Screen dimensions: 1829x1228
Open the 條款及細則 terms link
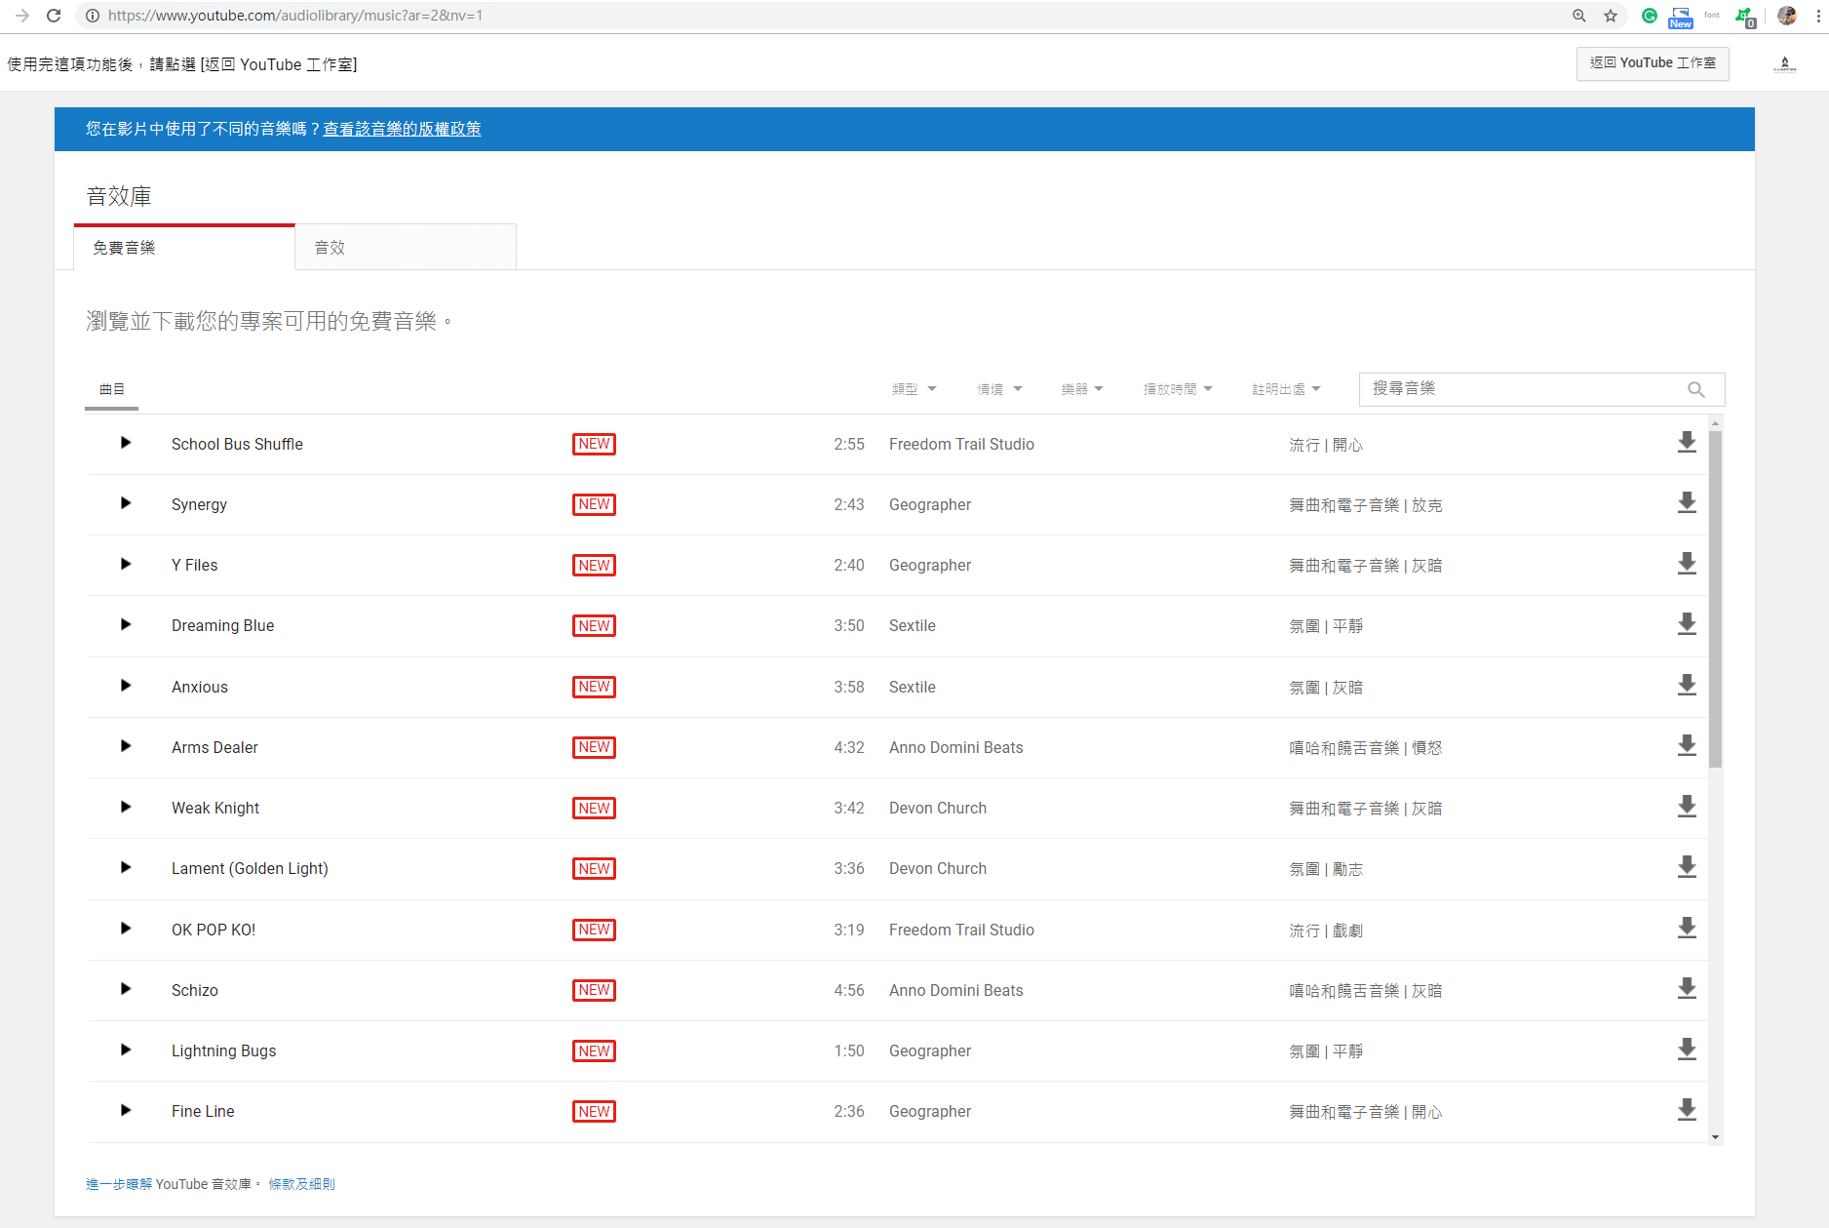[x=302, y=1184]
